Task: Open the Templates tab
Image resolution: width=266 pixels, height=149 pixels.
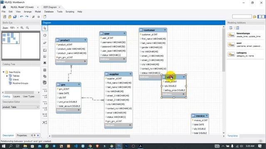Action: [232, 136]
